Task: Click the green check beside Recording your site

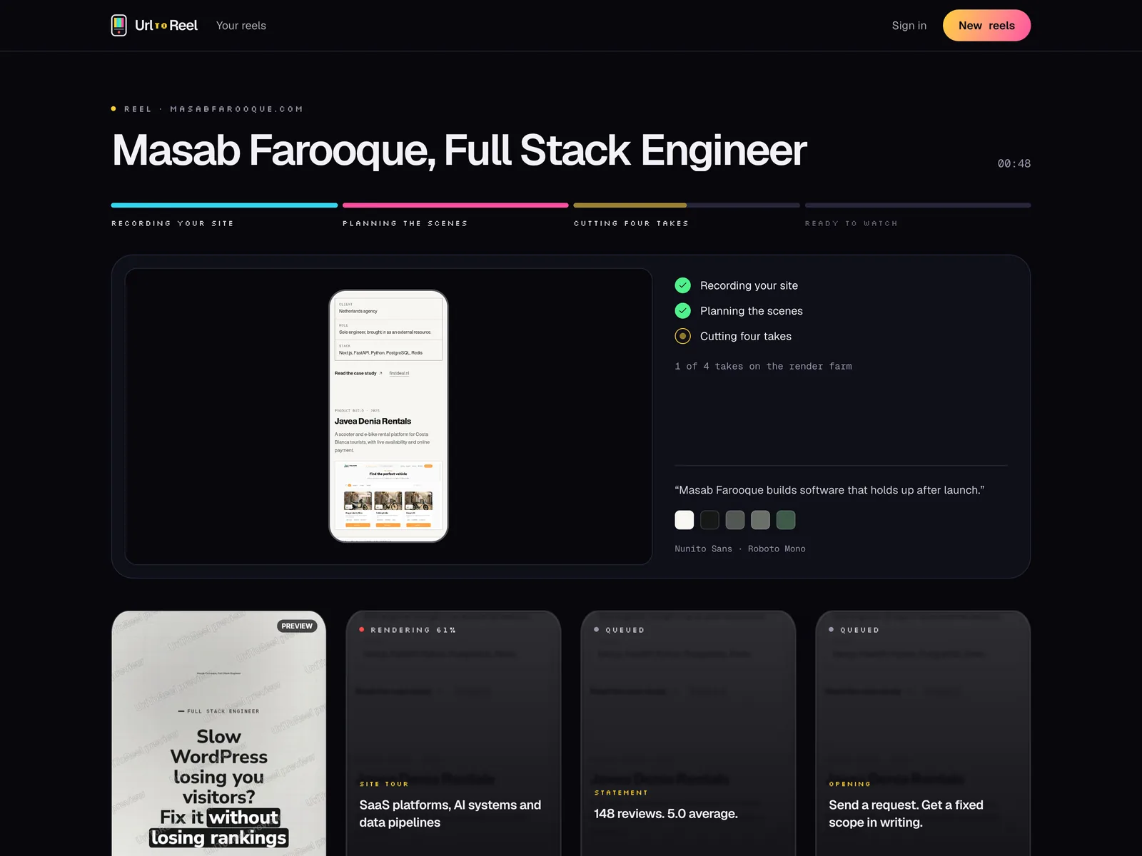Action: point(683,285)
